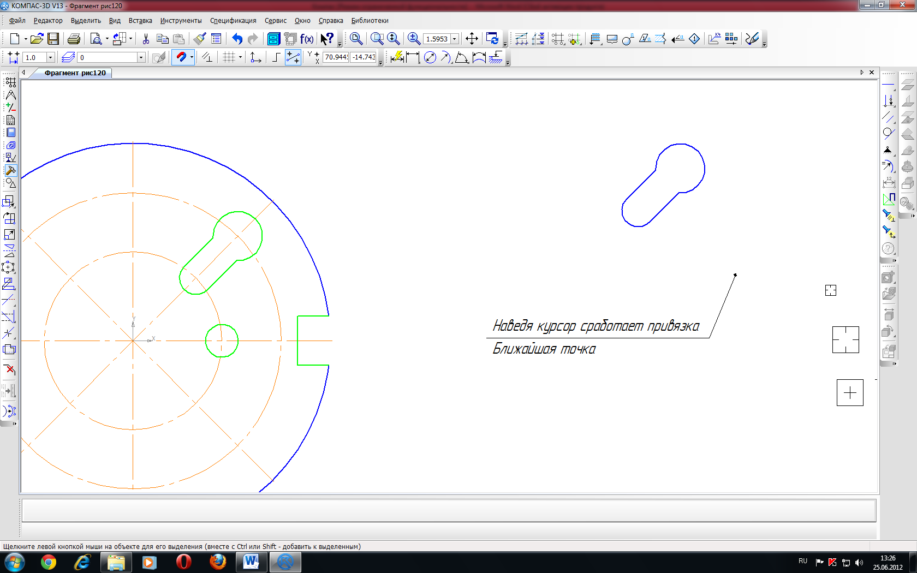Image resolution: width=917 pixels, height=573 pixels.
Task: Open the Windows Start button
Action: 14,562
